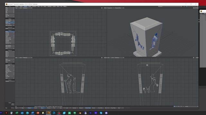
Task: Open PowerPoint from the taskbar
Action: pos(38,113)
